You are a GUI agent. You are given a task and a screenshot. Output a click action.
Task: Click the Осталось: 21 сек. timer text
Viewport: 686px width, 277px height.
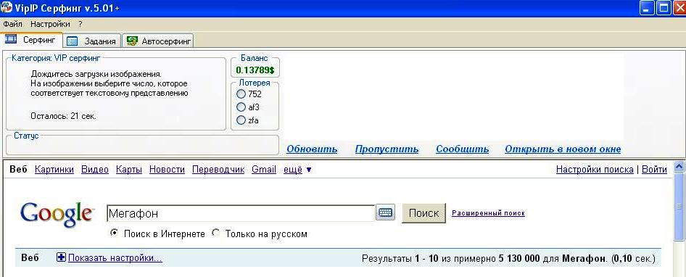tap(63, 117)
